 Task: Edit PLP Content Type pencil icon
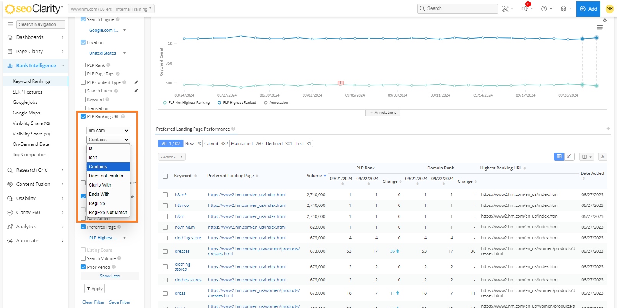tap(136, 82)
